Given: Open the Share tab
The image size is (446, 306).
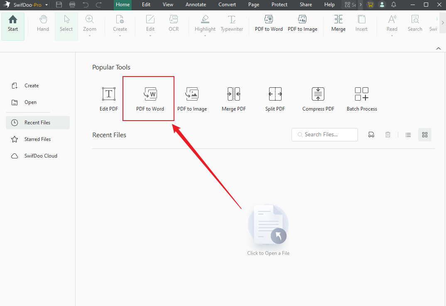Looking at the screenshot, I should tap(306, 5).
